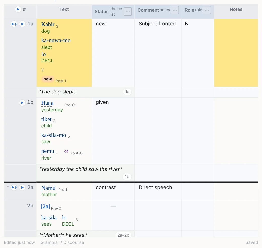Click the opening quote mark beside 2a
Viewport: 262px width, 248px height.
8,187
